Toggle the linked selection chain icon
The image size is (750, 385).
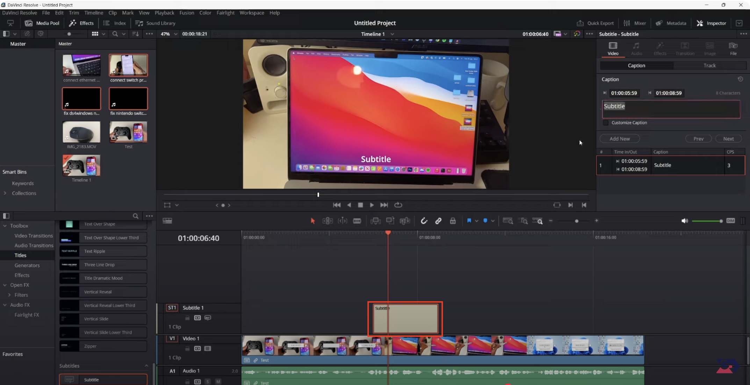tap(438, 221)
